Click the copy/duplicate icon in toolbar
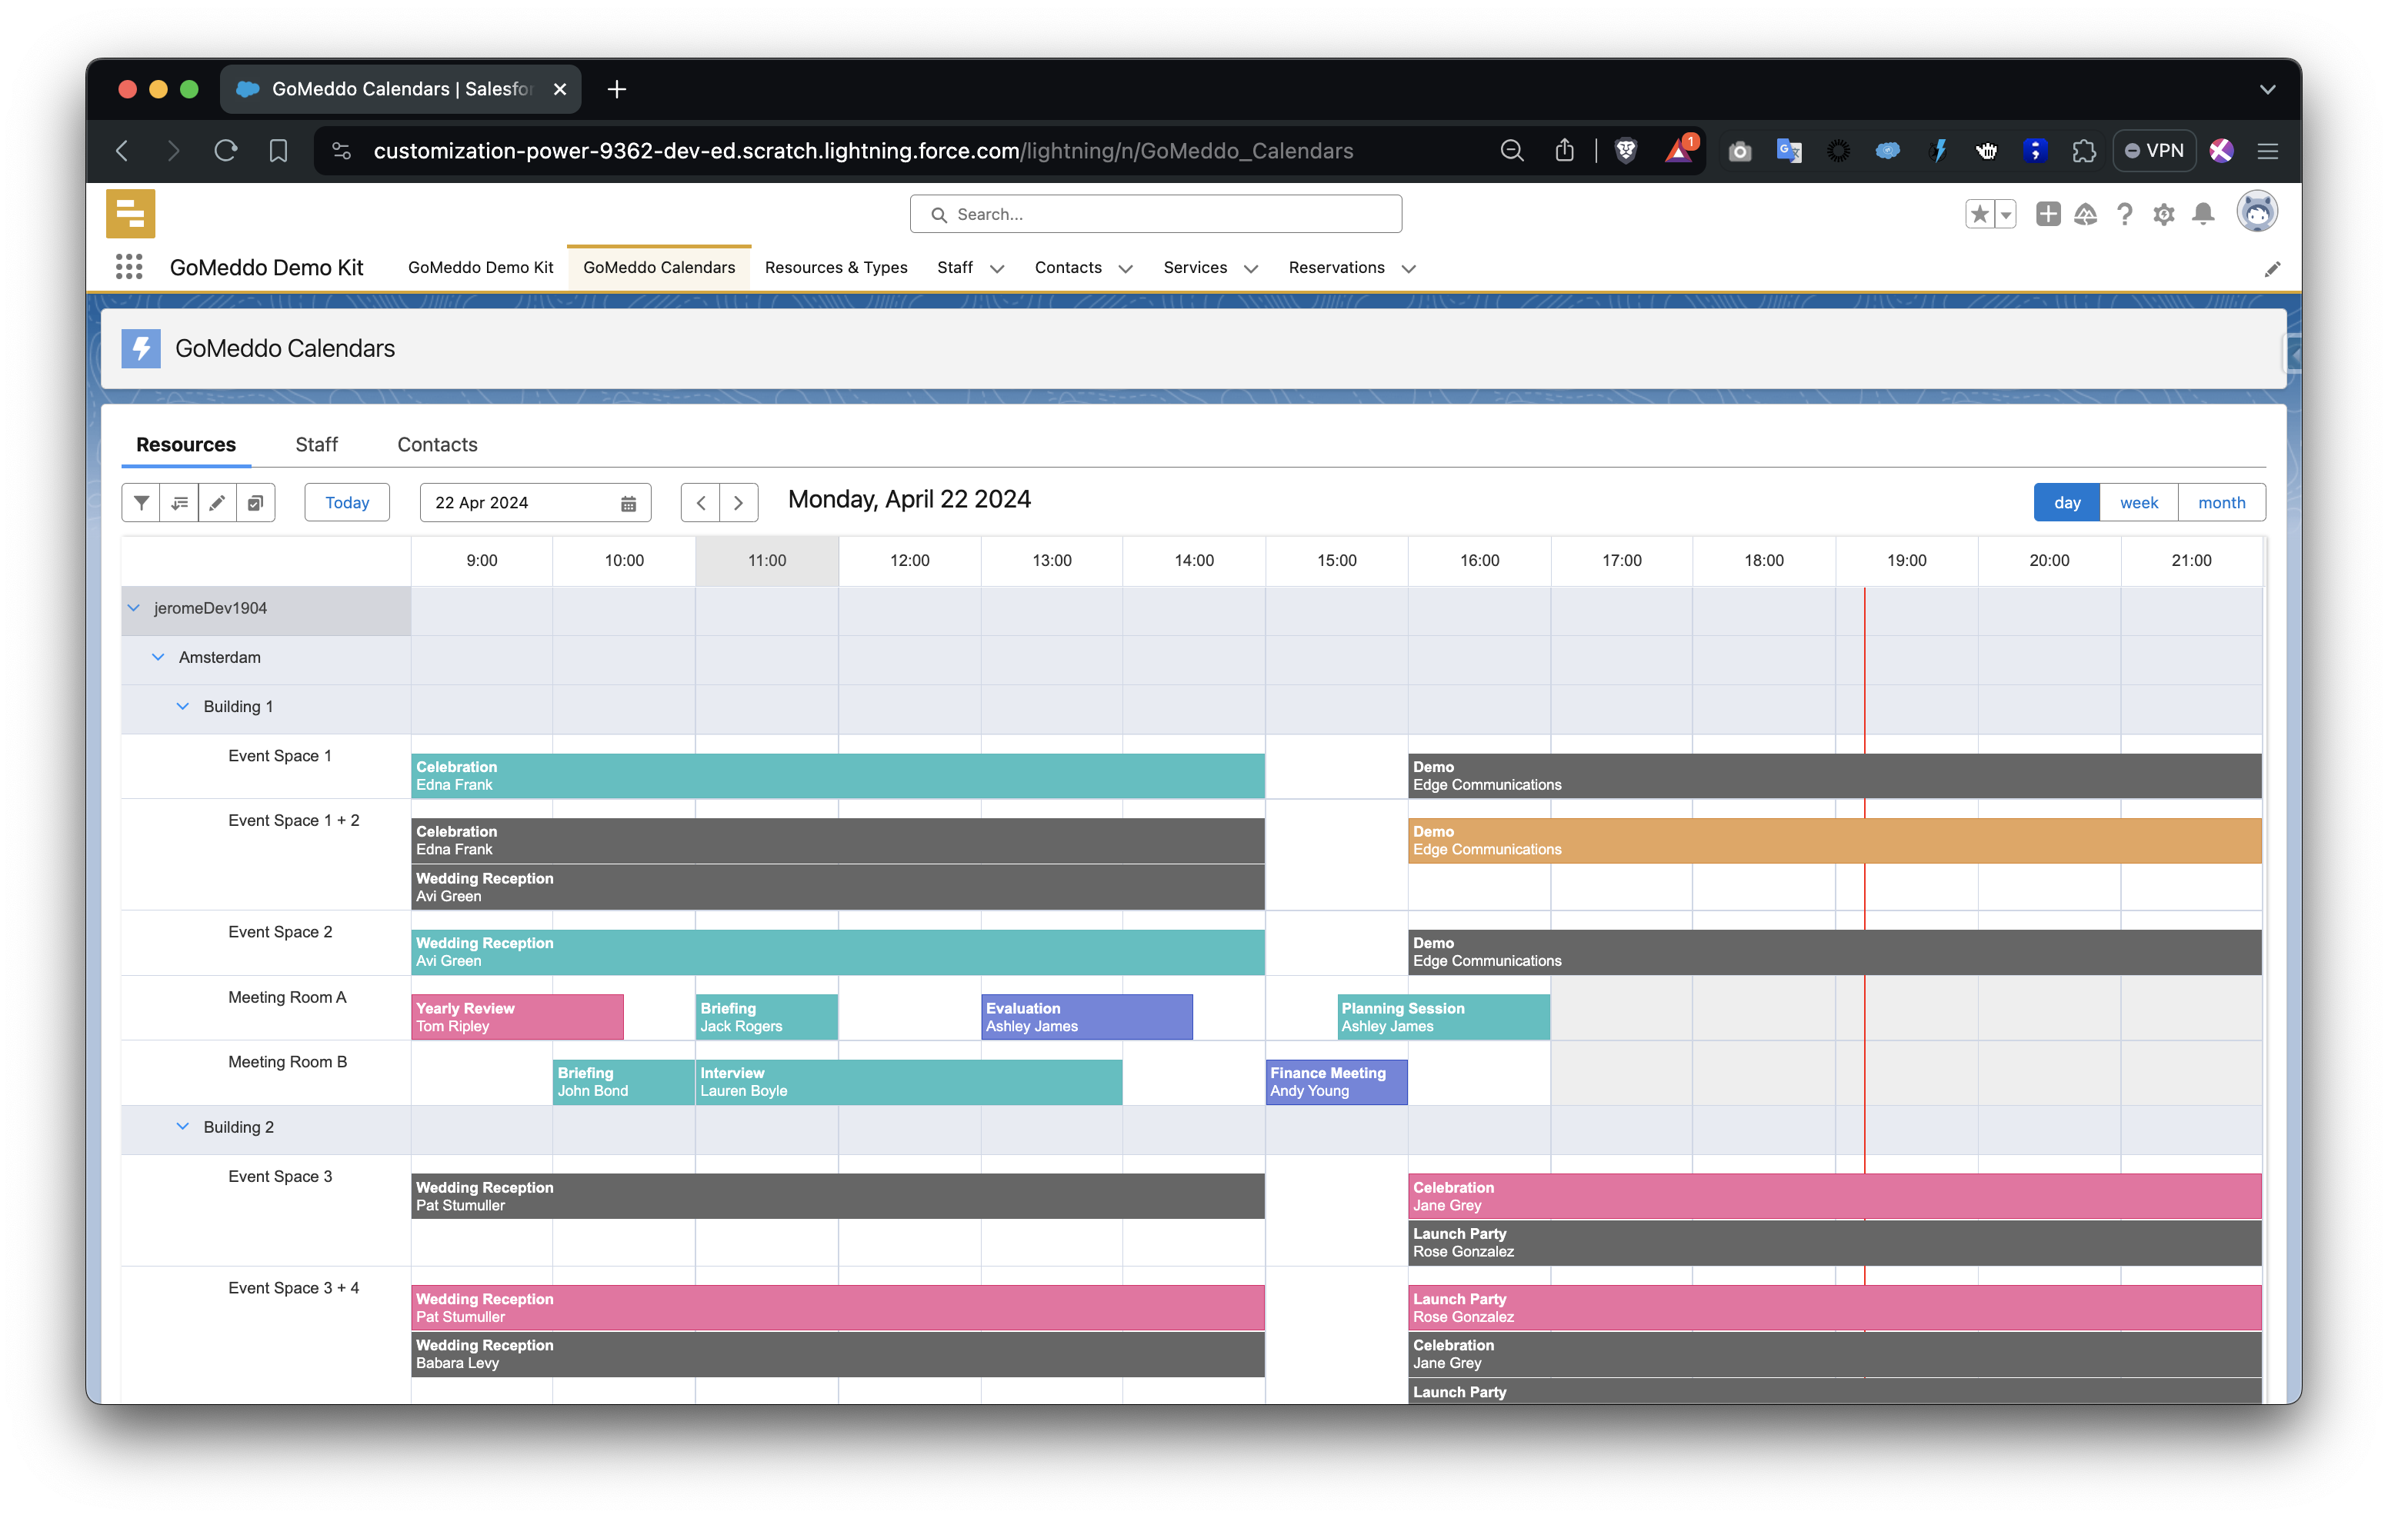 [256, 502]
